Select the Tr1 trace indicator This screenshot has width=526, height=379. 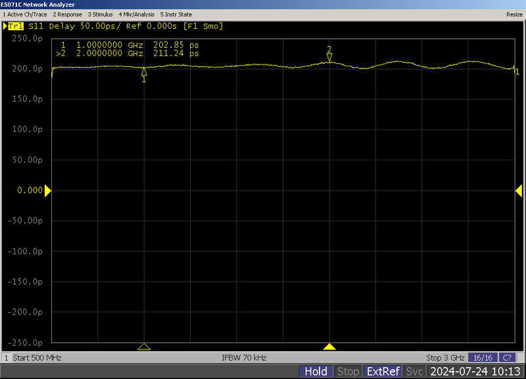click(14, 26)
